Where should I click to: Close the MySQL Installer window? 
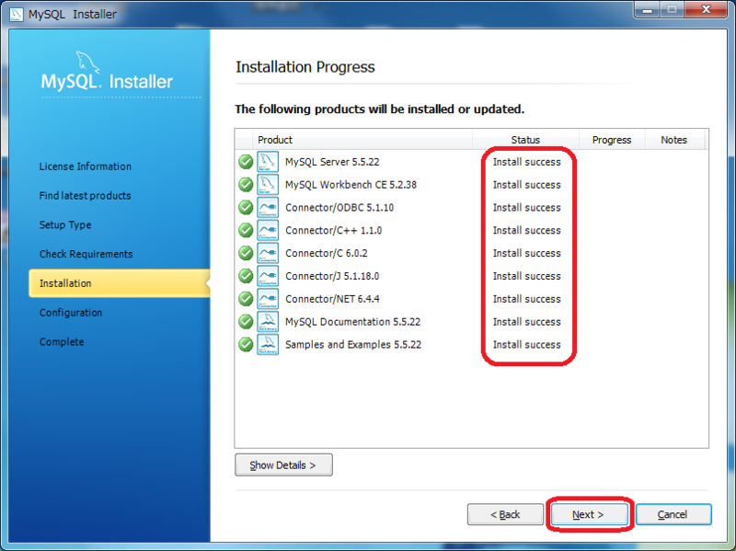point(706,9)
